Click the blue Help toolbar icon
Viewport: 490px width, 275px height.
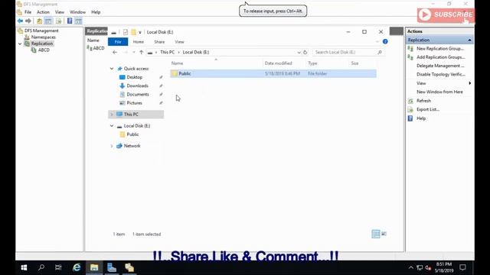pyautogui.click(x=70, y=21)
